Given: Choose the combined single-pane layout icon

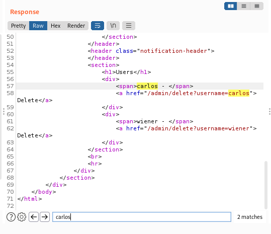Looking at the screenshot, I should [257, 6].
